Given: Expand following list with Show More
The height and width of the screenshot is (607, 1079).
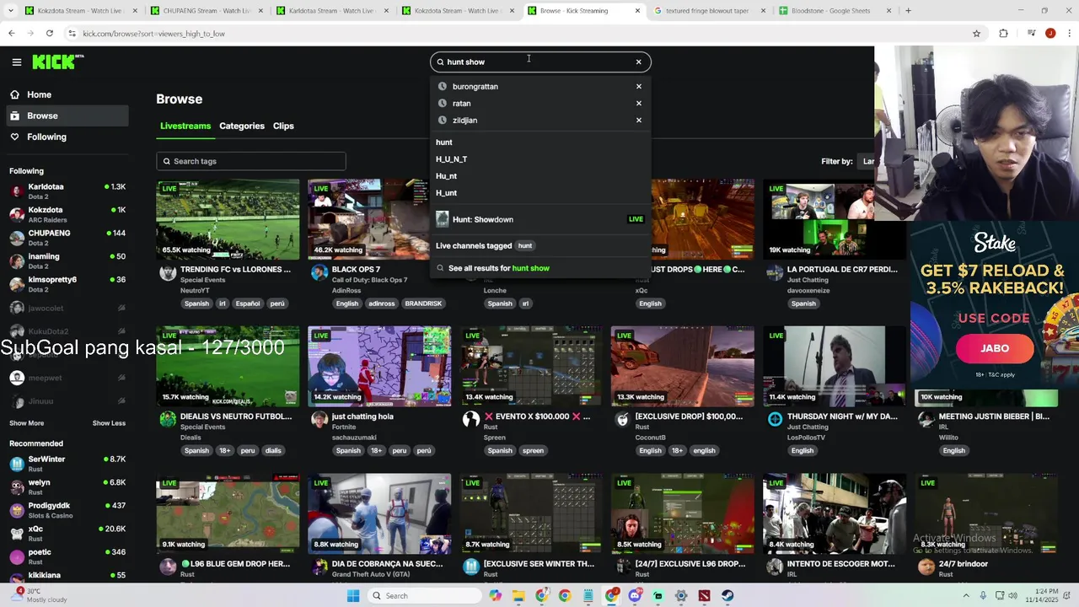Looking at the screenshot, I should (x=26, y=423).
